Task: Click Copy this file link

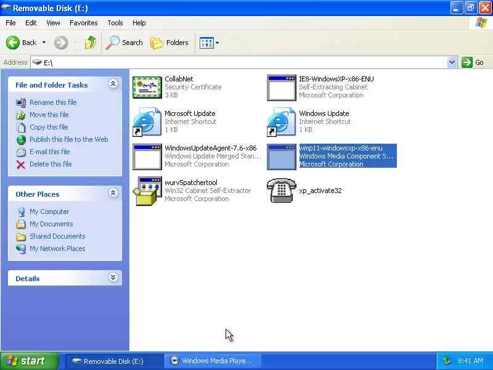Action: [x=49, y=127]
